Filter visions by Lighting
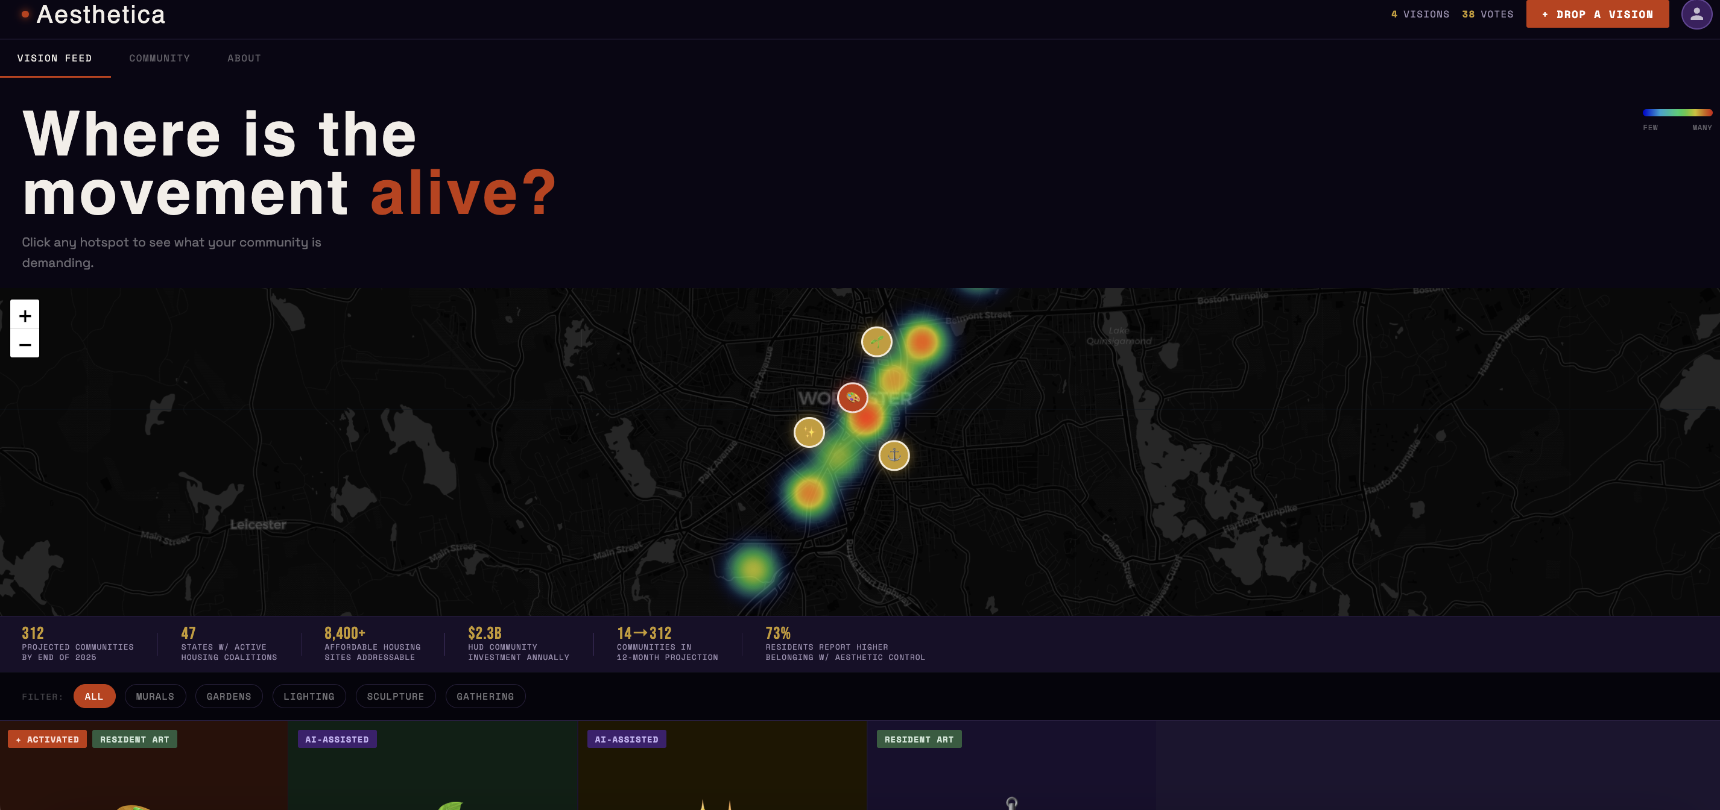This screenshot has width=1720, height=810. point(309,696)
